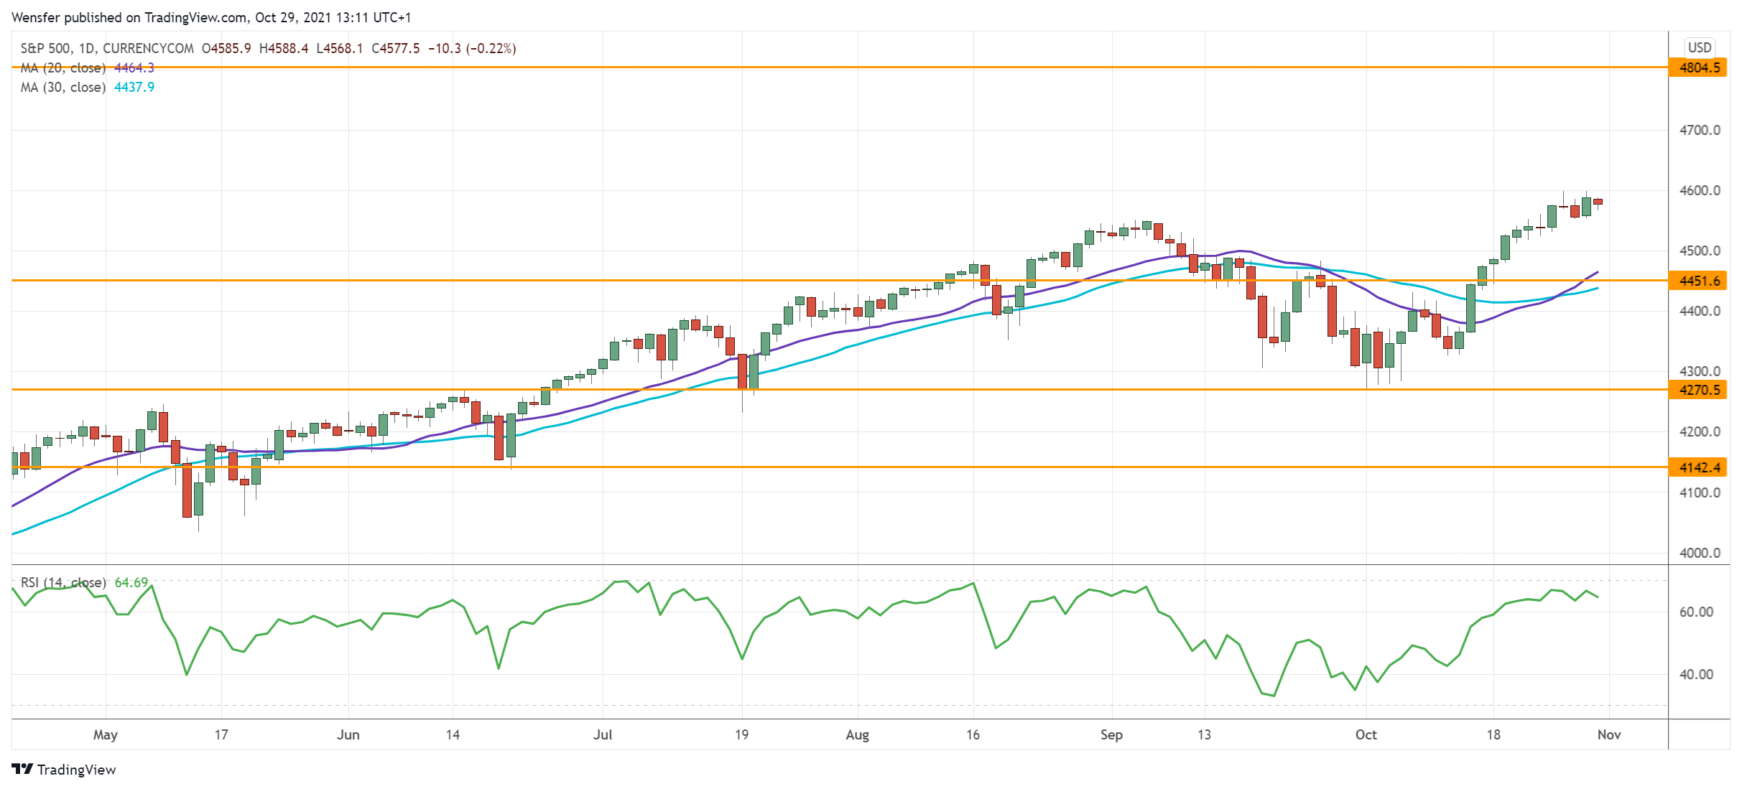Click the Jul label on time axis
The width and height of the screenshot is (1742, 789).
point(602,734)
